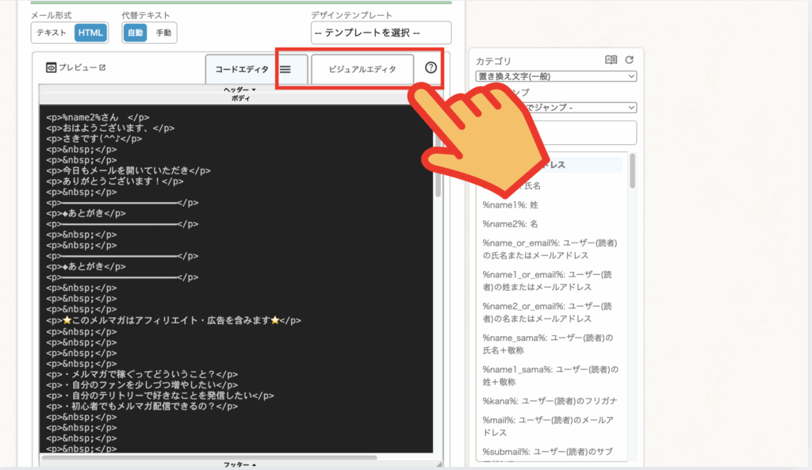The height and width of the screenshot is (470, 812).
Task: Open the カテゴリ dropdown 置き換え文字(一般)
Action: tap(556, 76)
